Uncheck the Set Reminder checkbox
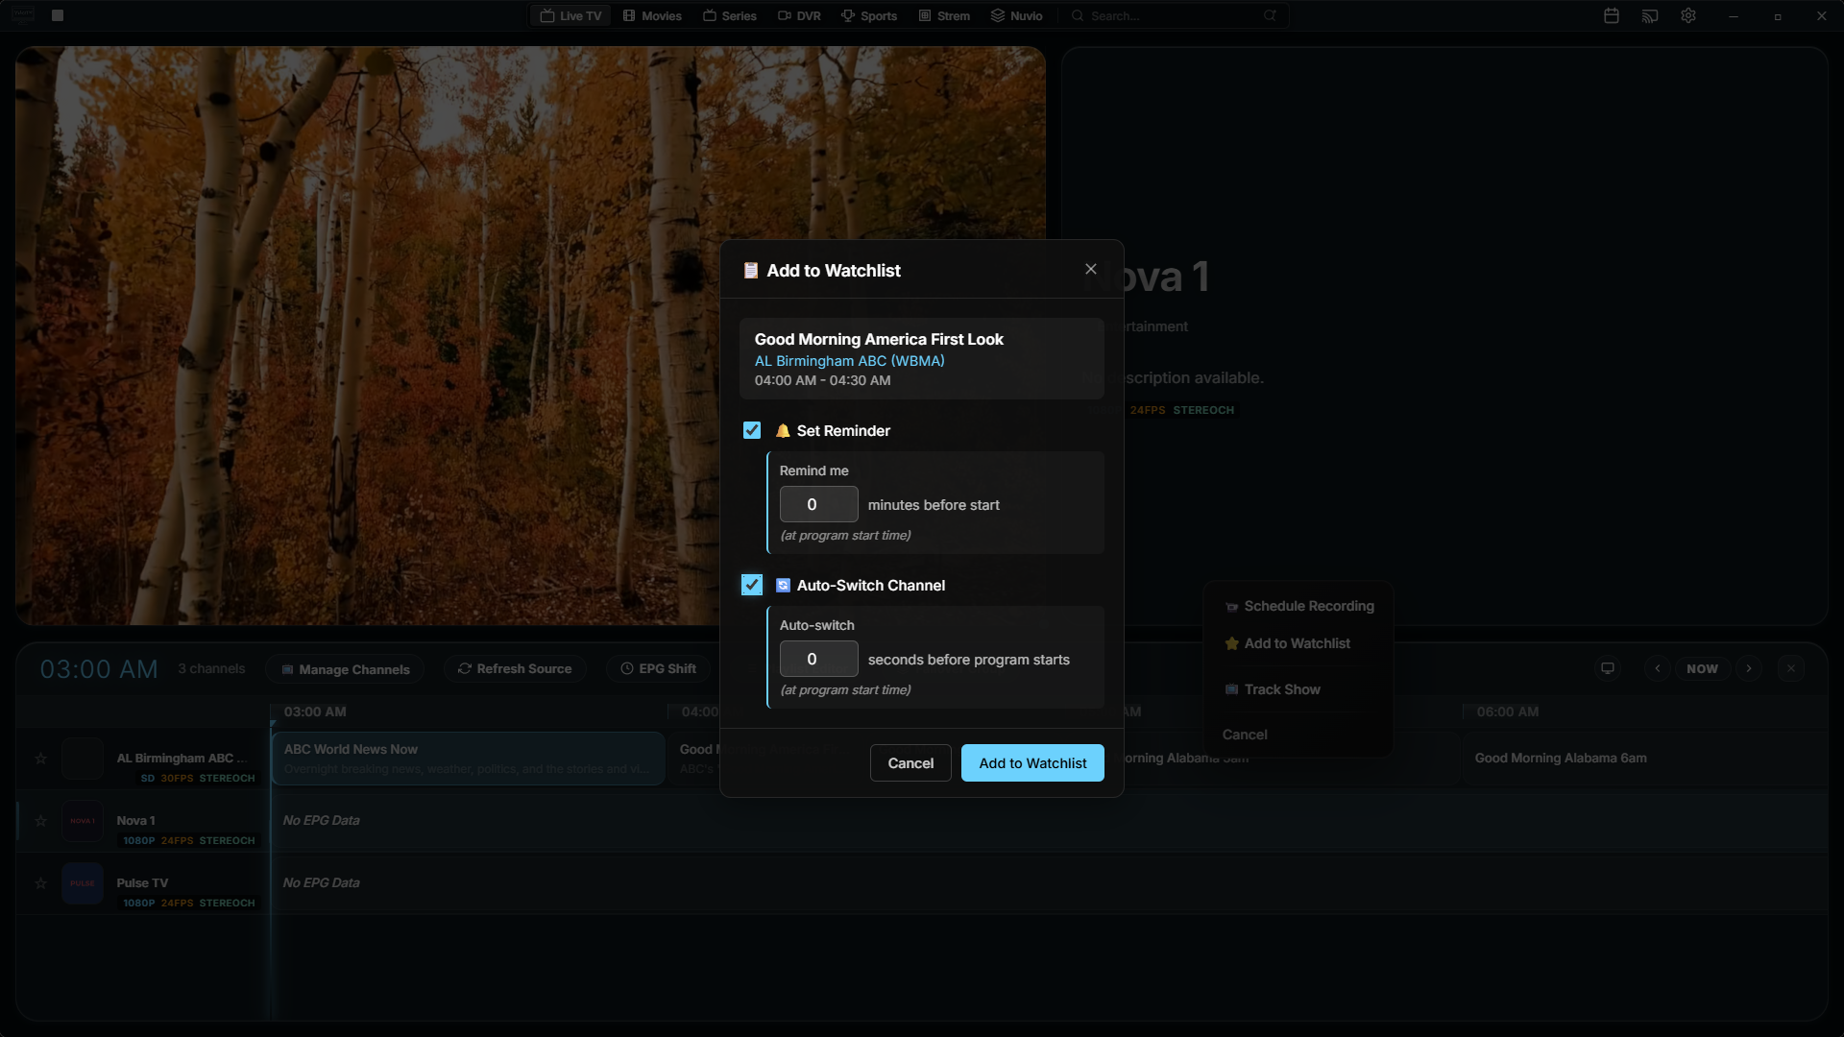The image size is (1844, 1037). click(x=752, y=430)
